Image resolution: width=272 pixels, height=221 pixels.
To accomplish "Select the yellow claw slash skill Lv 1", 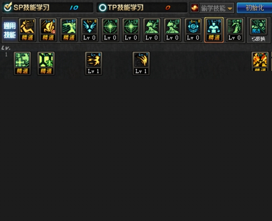I will point(141,63).
